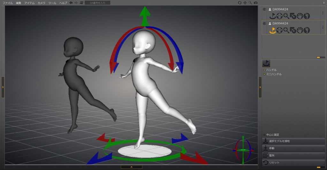This screenshot has width=327, height=170.
Task: Expand the collapsed left side panel
Action: pyautogui.click(x=3, y=87)
